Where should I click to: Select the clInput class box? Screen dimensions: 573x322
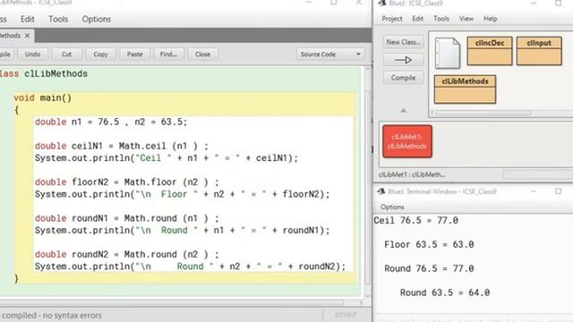tap(539, 51)
